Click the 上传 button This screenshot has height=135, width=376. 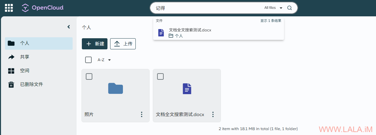pyautogui.click(x=123, y=44)
